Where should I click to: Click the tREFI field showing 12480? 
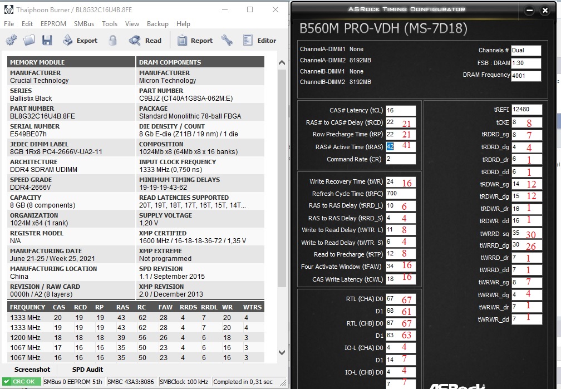point(526,110)
